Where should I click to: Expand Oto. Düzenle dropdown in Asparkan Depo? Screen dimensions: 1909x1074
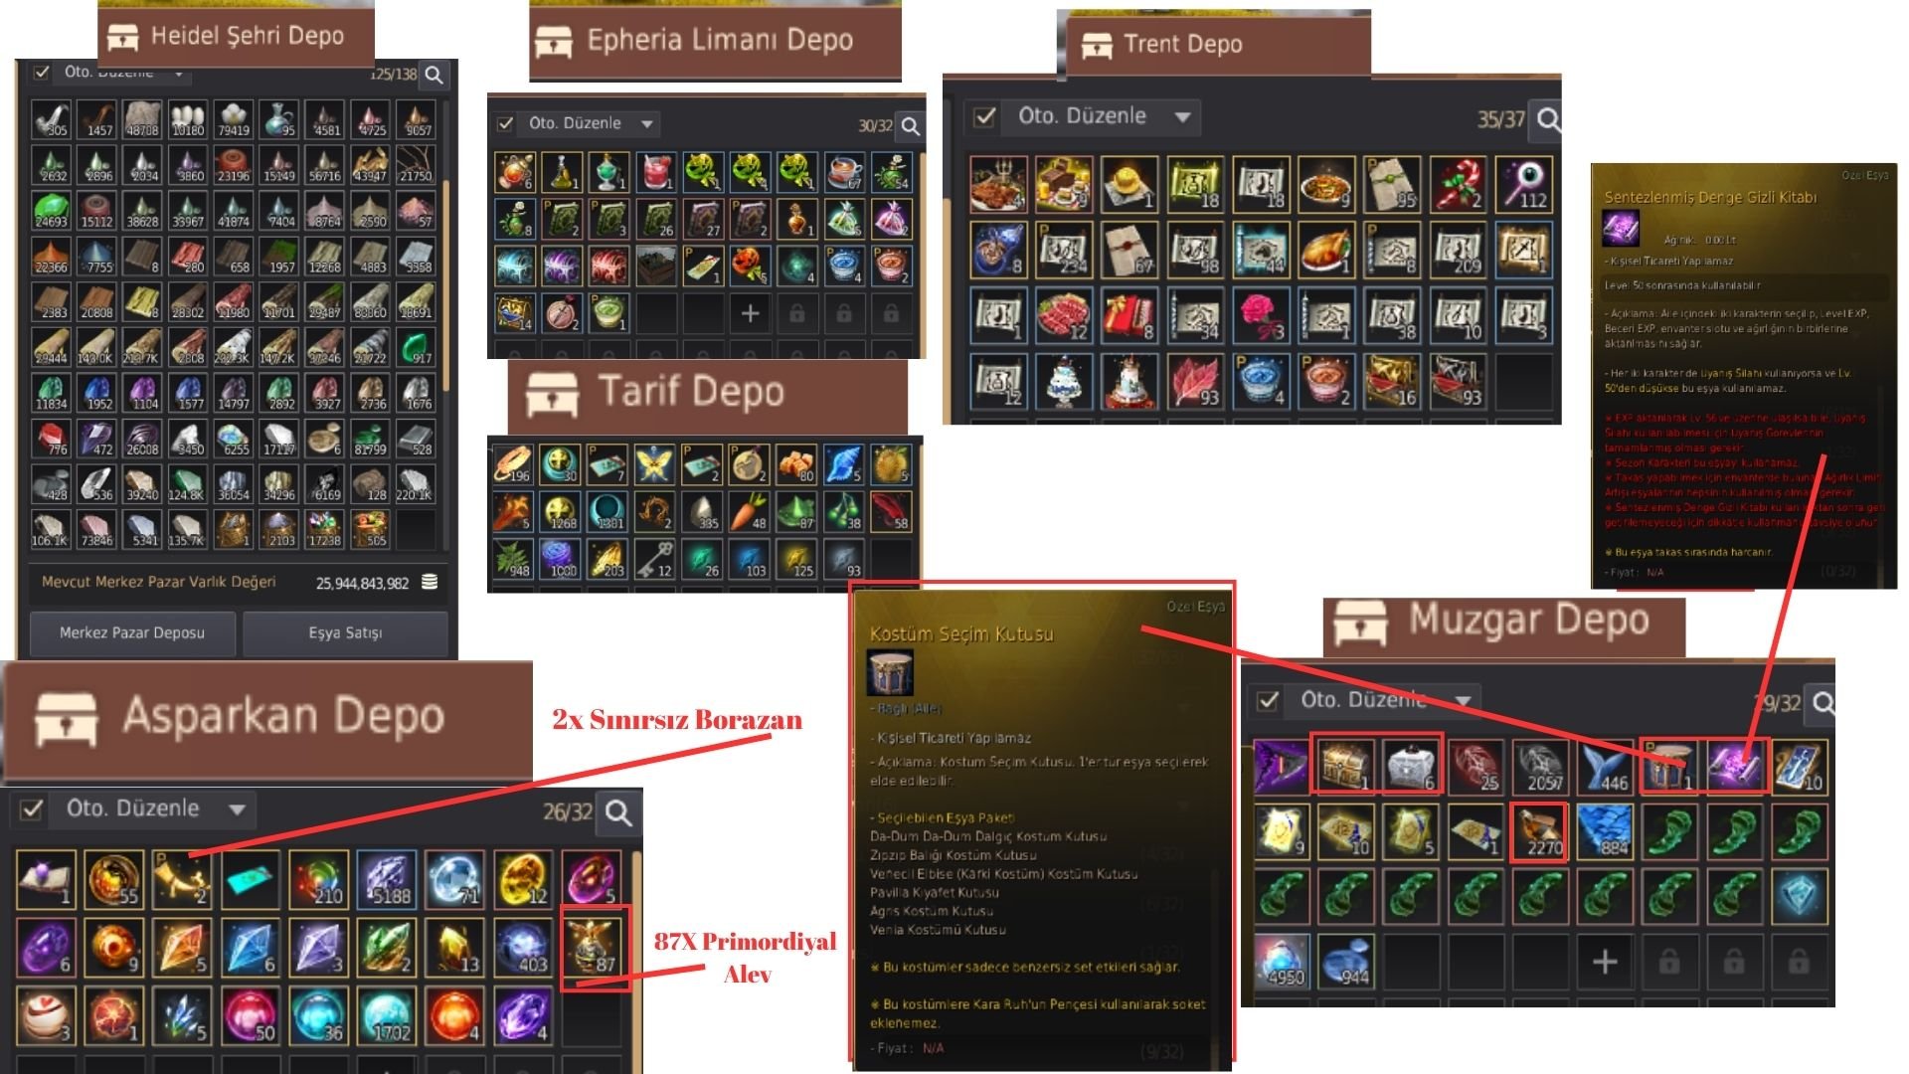tap(237, 808)
